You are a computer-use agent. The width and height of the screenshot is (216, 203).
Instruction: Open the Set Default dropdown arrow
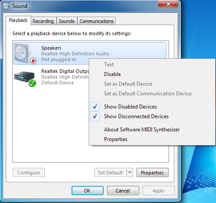[130, 173]
